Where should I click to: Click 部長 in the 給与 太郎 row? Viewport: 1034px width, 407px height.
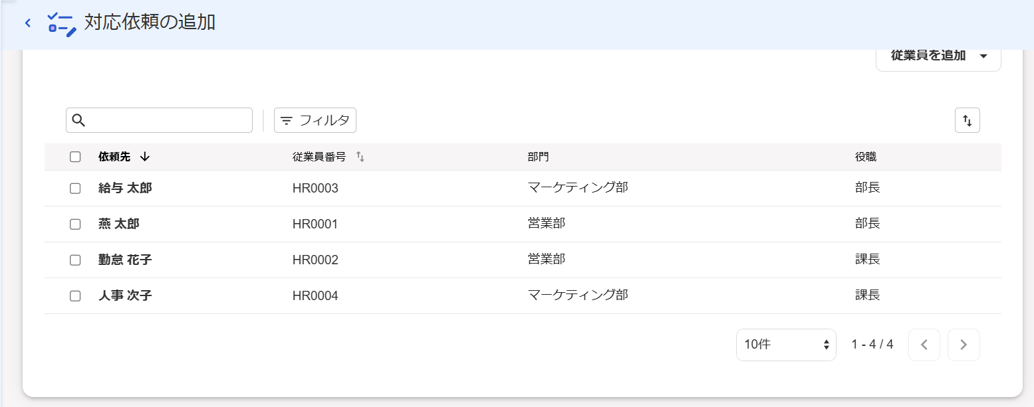(868, 187)
